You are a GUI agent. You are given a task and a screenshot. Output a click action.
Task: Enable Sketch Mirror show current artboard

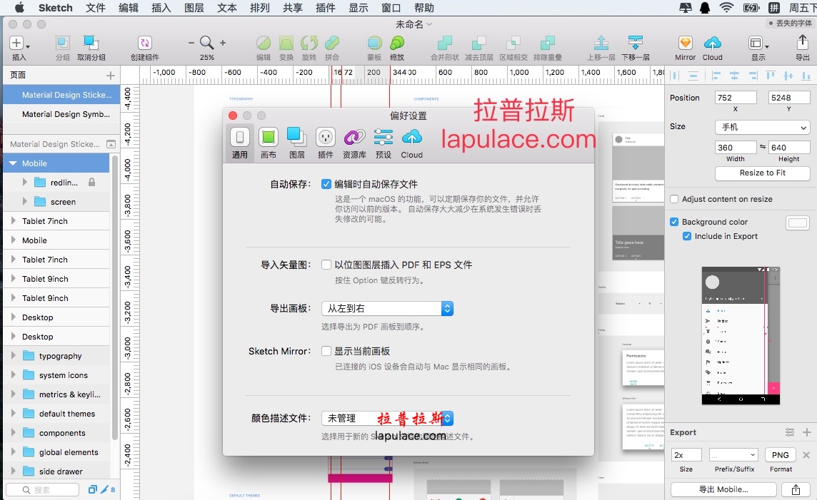326,351
